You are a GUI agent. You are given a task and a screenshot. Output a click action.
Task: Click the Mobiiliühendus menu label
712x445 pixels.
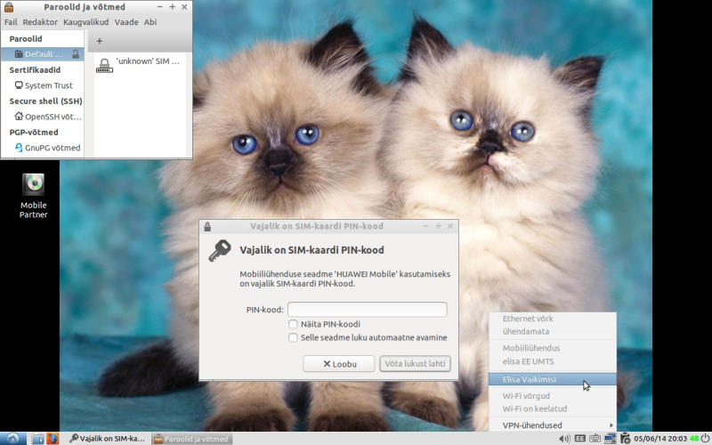530,348
